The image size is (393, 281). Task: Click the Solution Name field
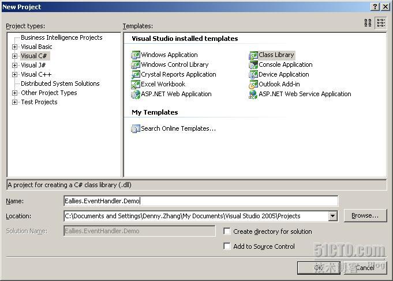point(139,231)
